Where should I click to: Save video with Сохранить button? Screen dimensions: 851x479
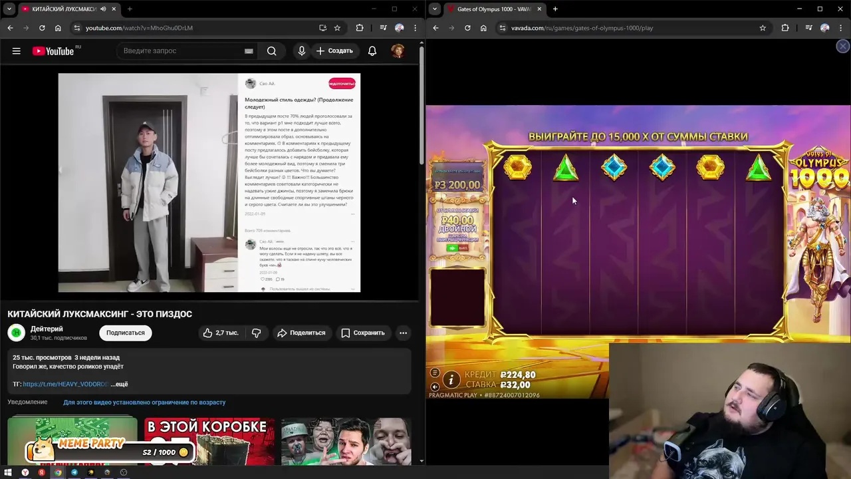tap(363, 333)
